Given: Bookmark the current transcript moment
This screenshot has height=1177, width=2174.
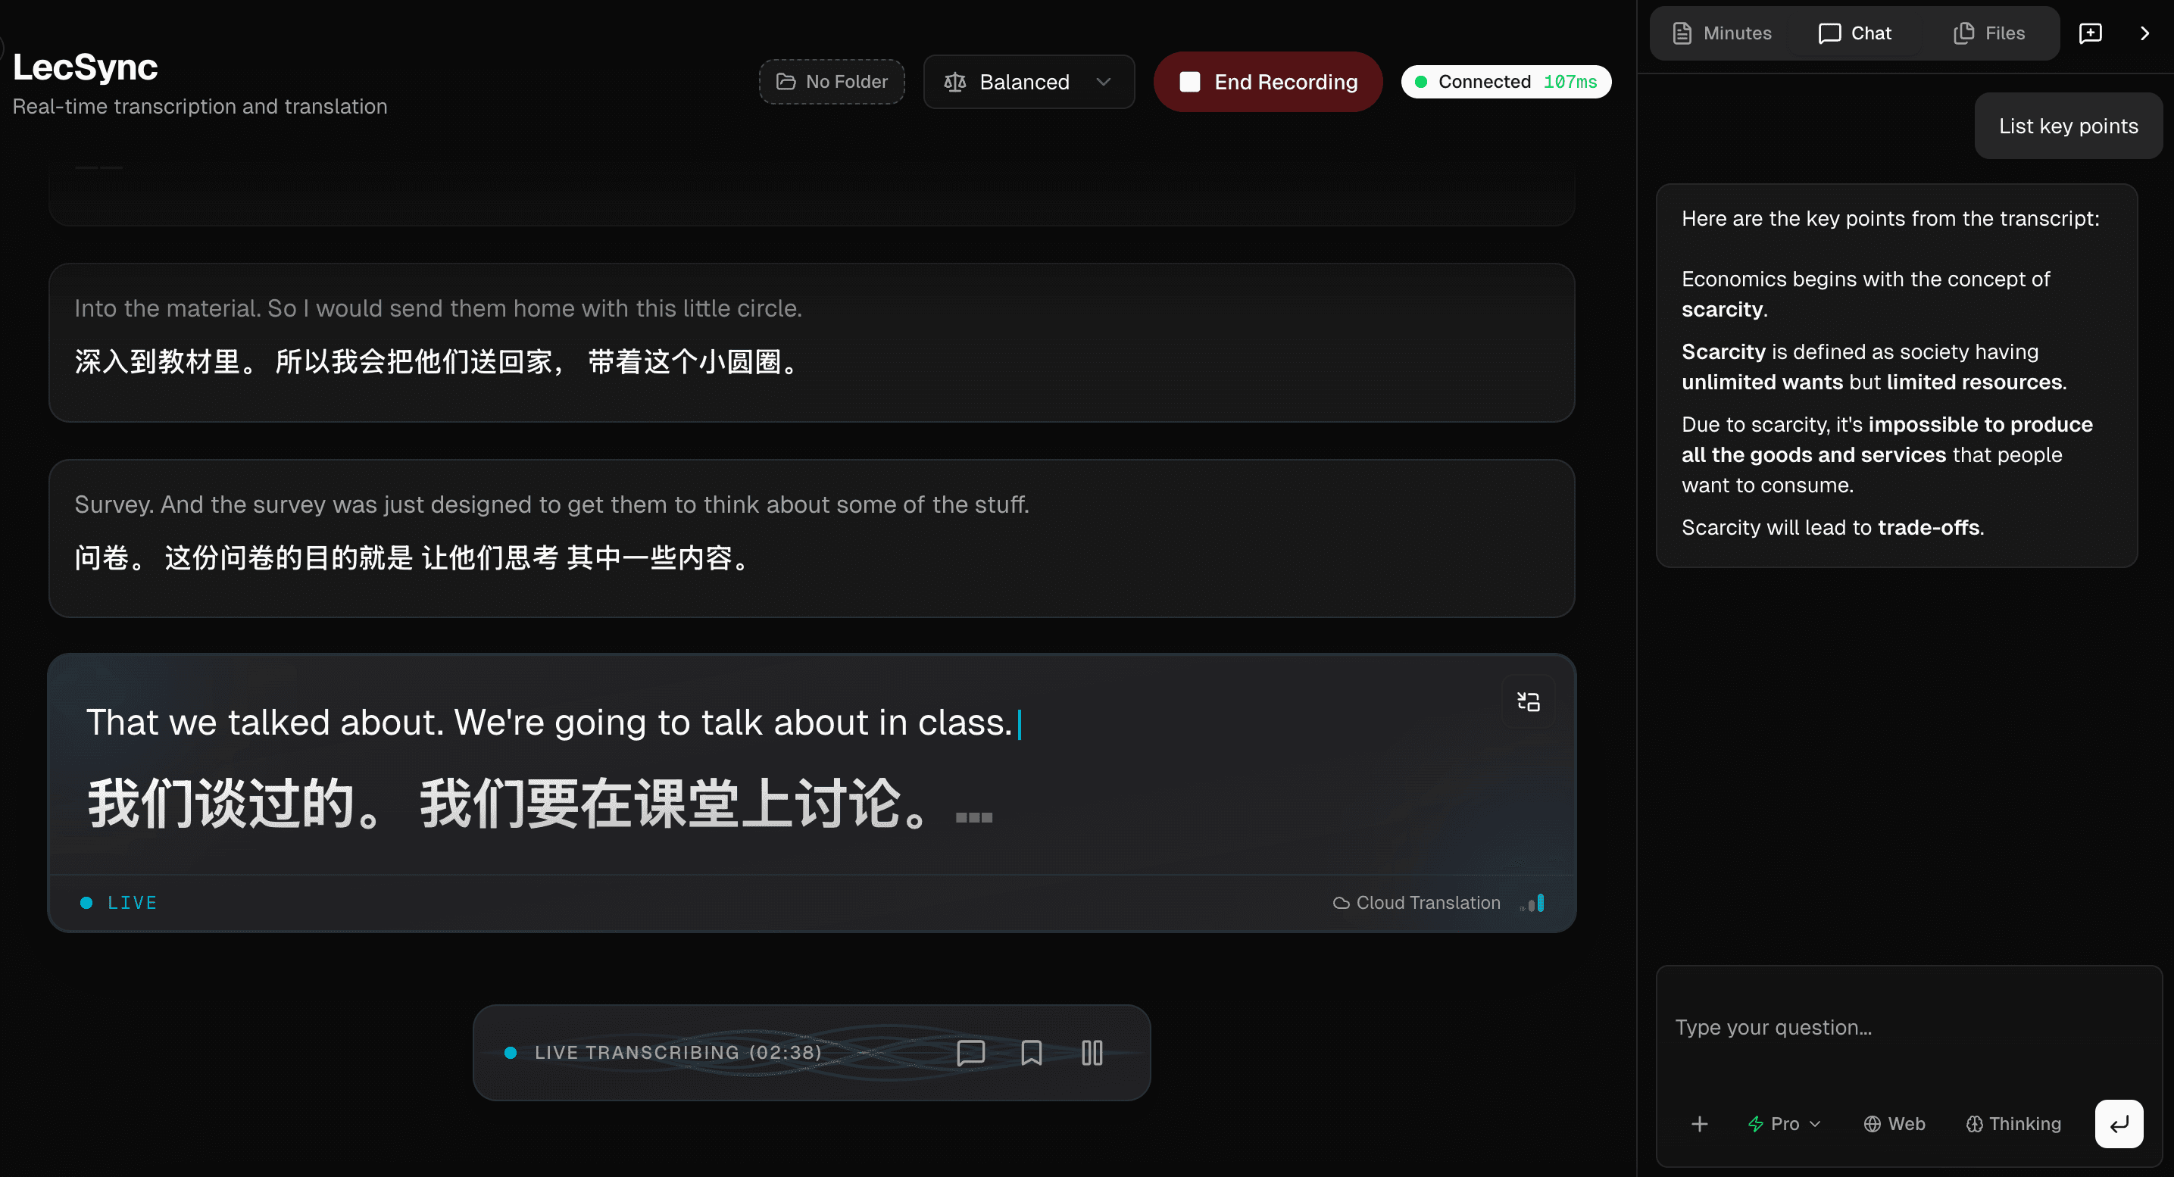Looking at the screenshot, I should click(x=1031, y=1052).
